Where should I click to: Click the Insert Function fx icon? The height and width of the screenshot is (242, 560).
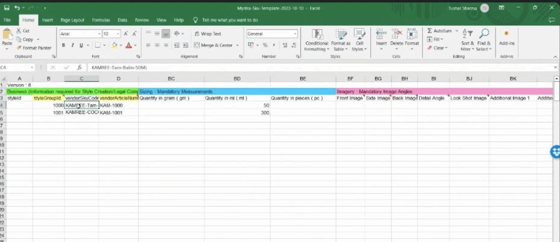[x=79, y=67]
